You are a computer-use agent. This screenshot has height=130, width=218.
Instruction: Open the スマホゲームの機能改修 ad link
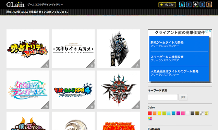pyautogui.click(x=167, y=57)
